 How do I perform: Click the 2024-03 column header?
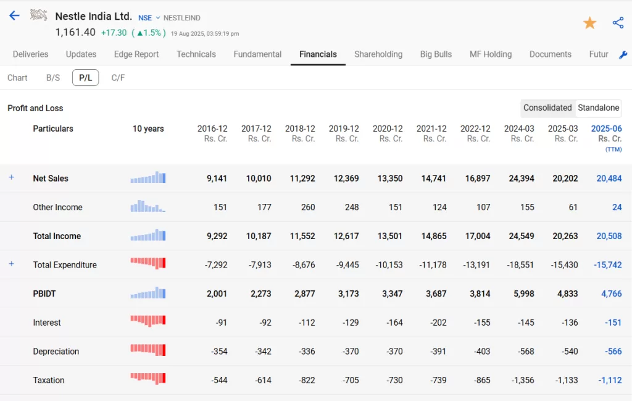click(x=519, y=133)
